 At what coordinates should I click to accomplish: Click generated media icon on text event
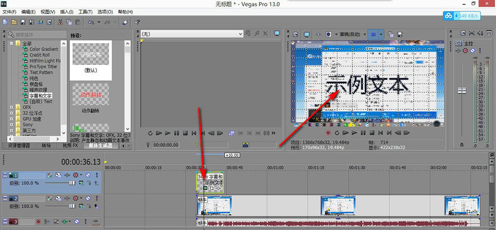tap(205, 188)
